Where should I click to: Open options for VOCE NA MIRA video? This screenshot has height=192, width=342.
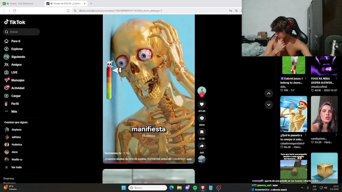coord(336,78)
